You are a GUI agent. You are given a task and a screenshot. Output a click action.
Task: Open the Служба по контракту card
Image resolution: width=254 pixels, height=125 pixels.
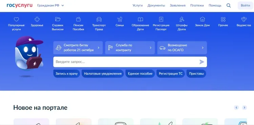130,48
